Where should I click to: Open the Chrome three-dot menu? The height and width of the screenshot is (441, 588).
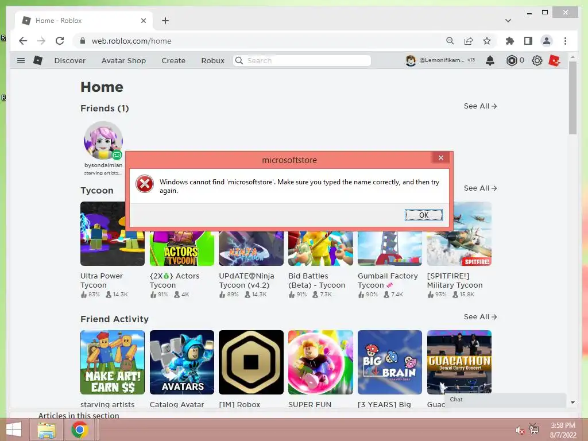click(565, 41)
